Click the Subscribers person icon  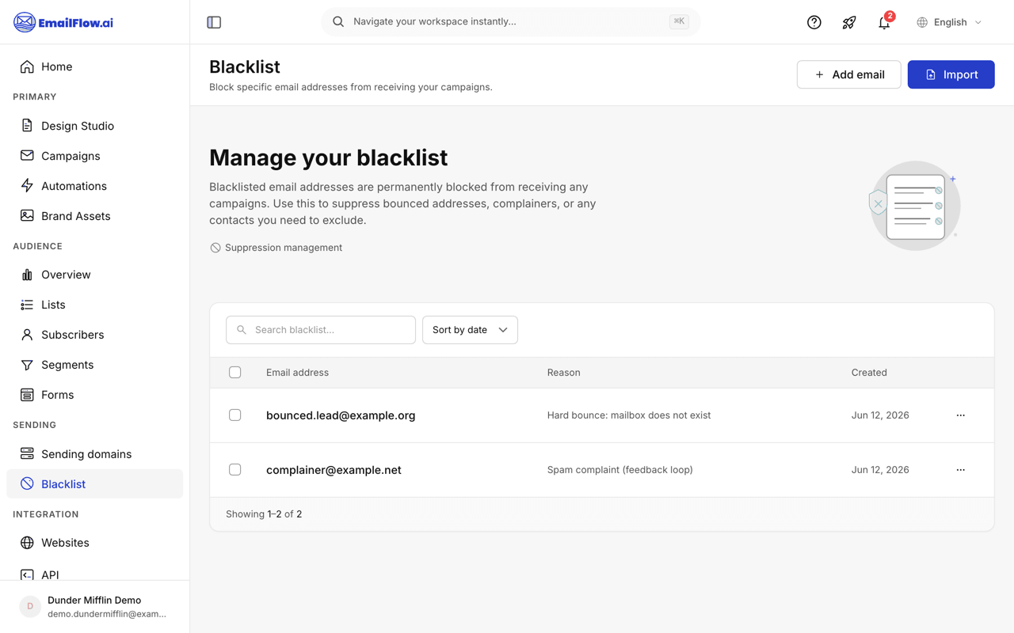(x=27, y=335)
